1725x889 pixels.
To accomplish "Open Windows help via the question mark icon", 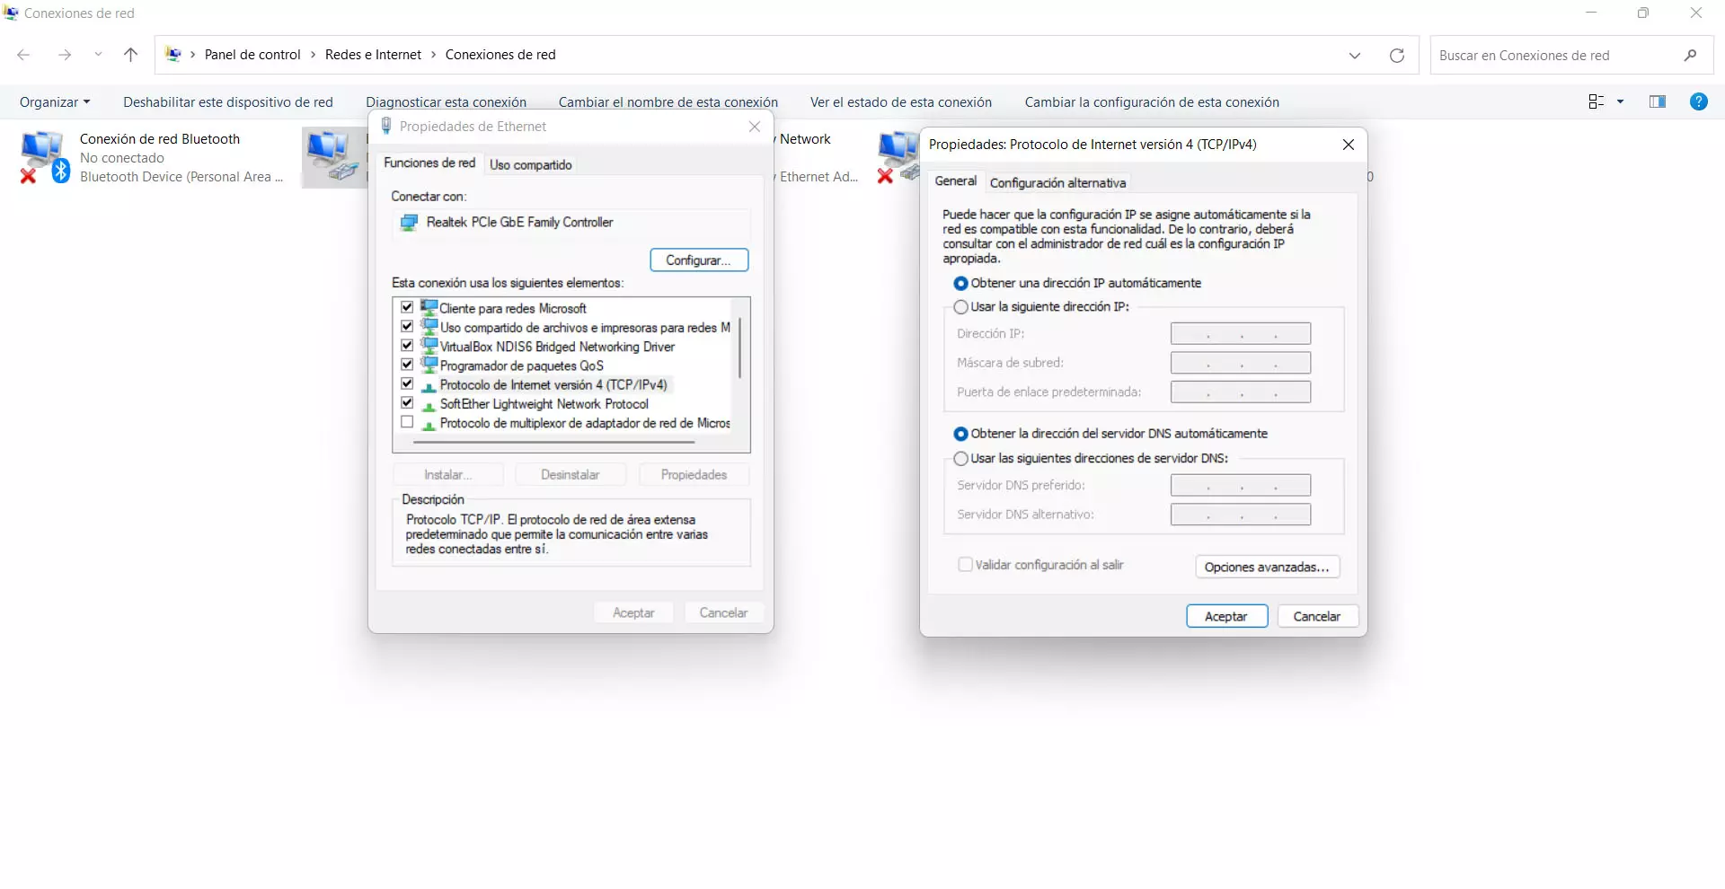I will [1697, 101].
